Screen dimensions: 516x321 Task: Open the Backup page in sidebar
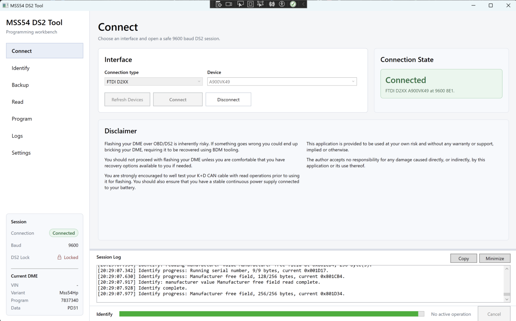[20, 85]
